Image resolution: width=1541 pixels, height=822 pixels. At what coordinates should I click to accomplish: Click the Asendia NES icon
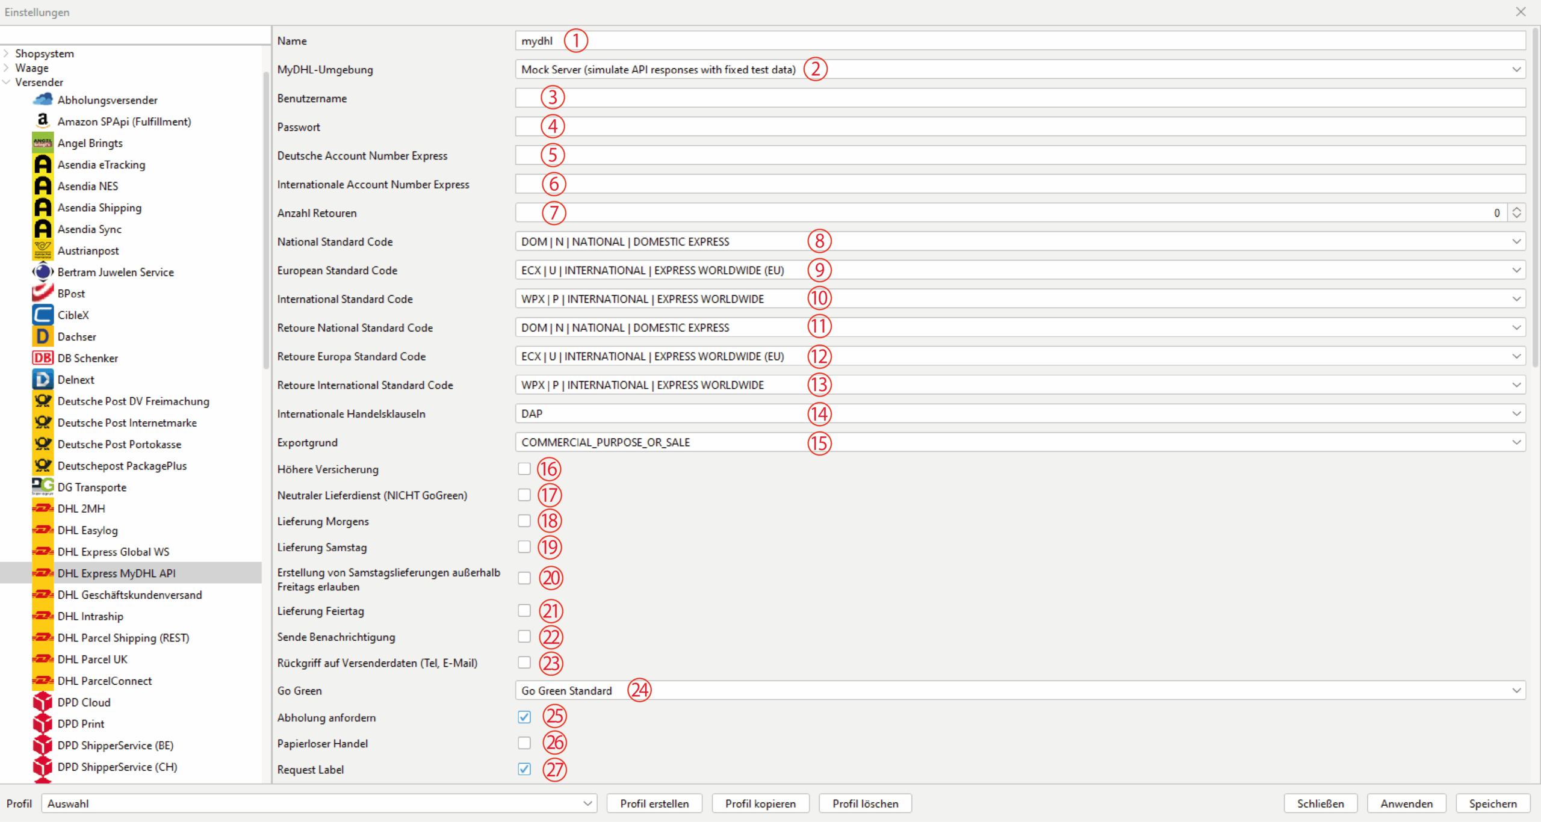click(43, 186)
